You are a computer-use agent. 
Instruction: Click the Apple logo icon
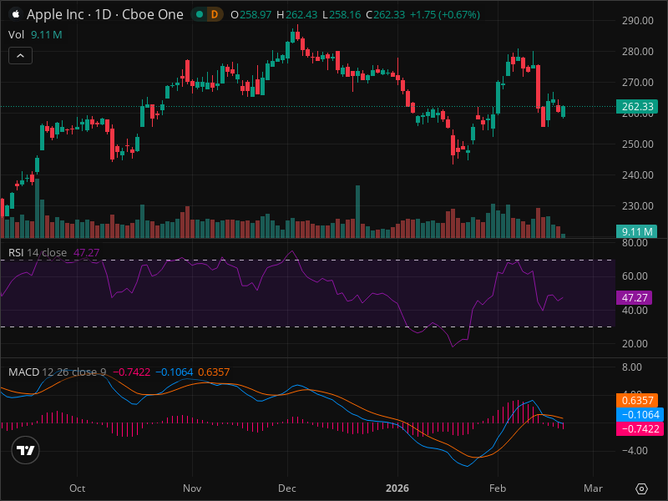[x=16, y=14]
